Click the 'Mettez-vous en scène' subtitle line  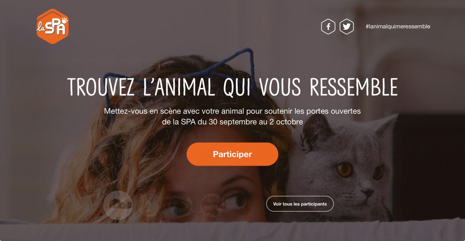(x=232, y=111)
